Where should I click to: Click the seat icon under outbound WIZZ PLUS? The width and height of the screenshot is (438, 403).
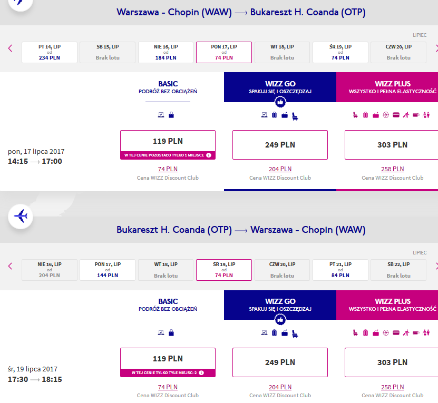355,115
